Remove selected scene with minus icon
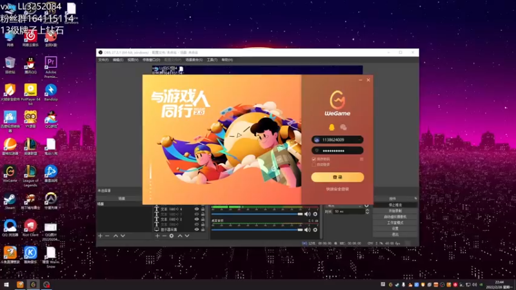Viewport: 516px width, 290px height. click(x=107, y=236)
